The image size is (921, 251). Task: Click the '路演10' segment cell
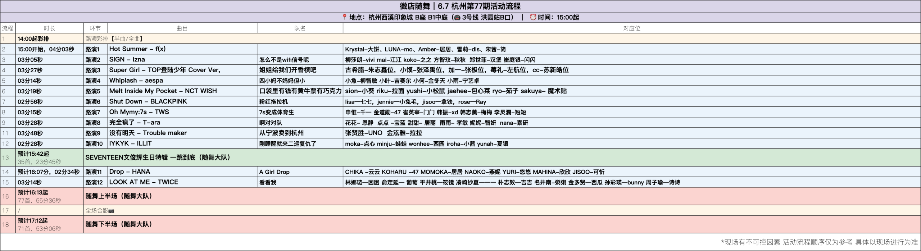95,143
